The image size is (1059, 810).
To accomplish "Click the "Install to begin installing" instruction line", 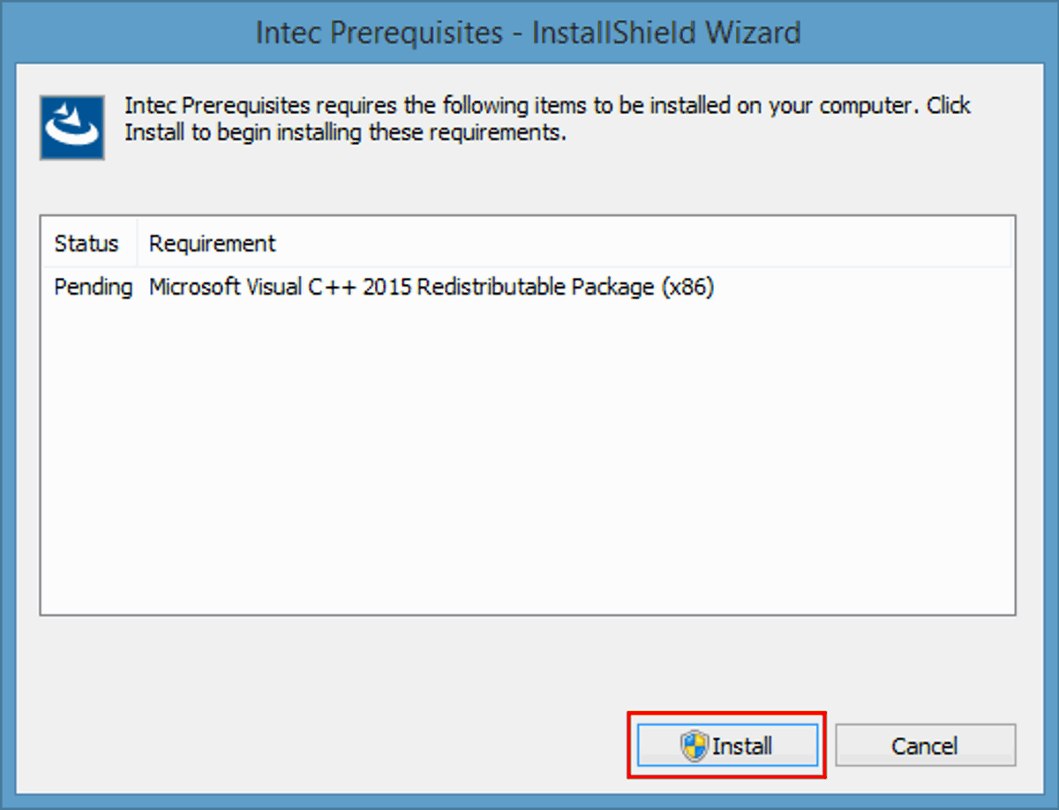I will click(345, 133).
